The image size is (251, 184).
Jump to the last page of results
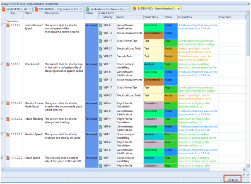(x=248, y=175)
